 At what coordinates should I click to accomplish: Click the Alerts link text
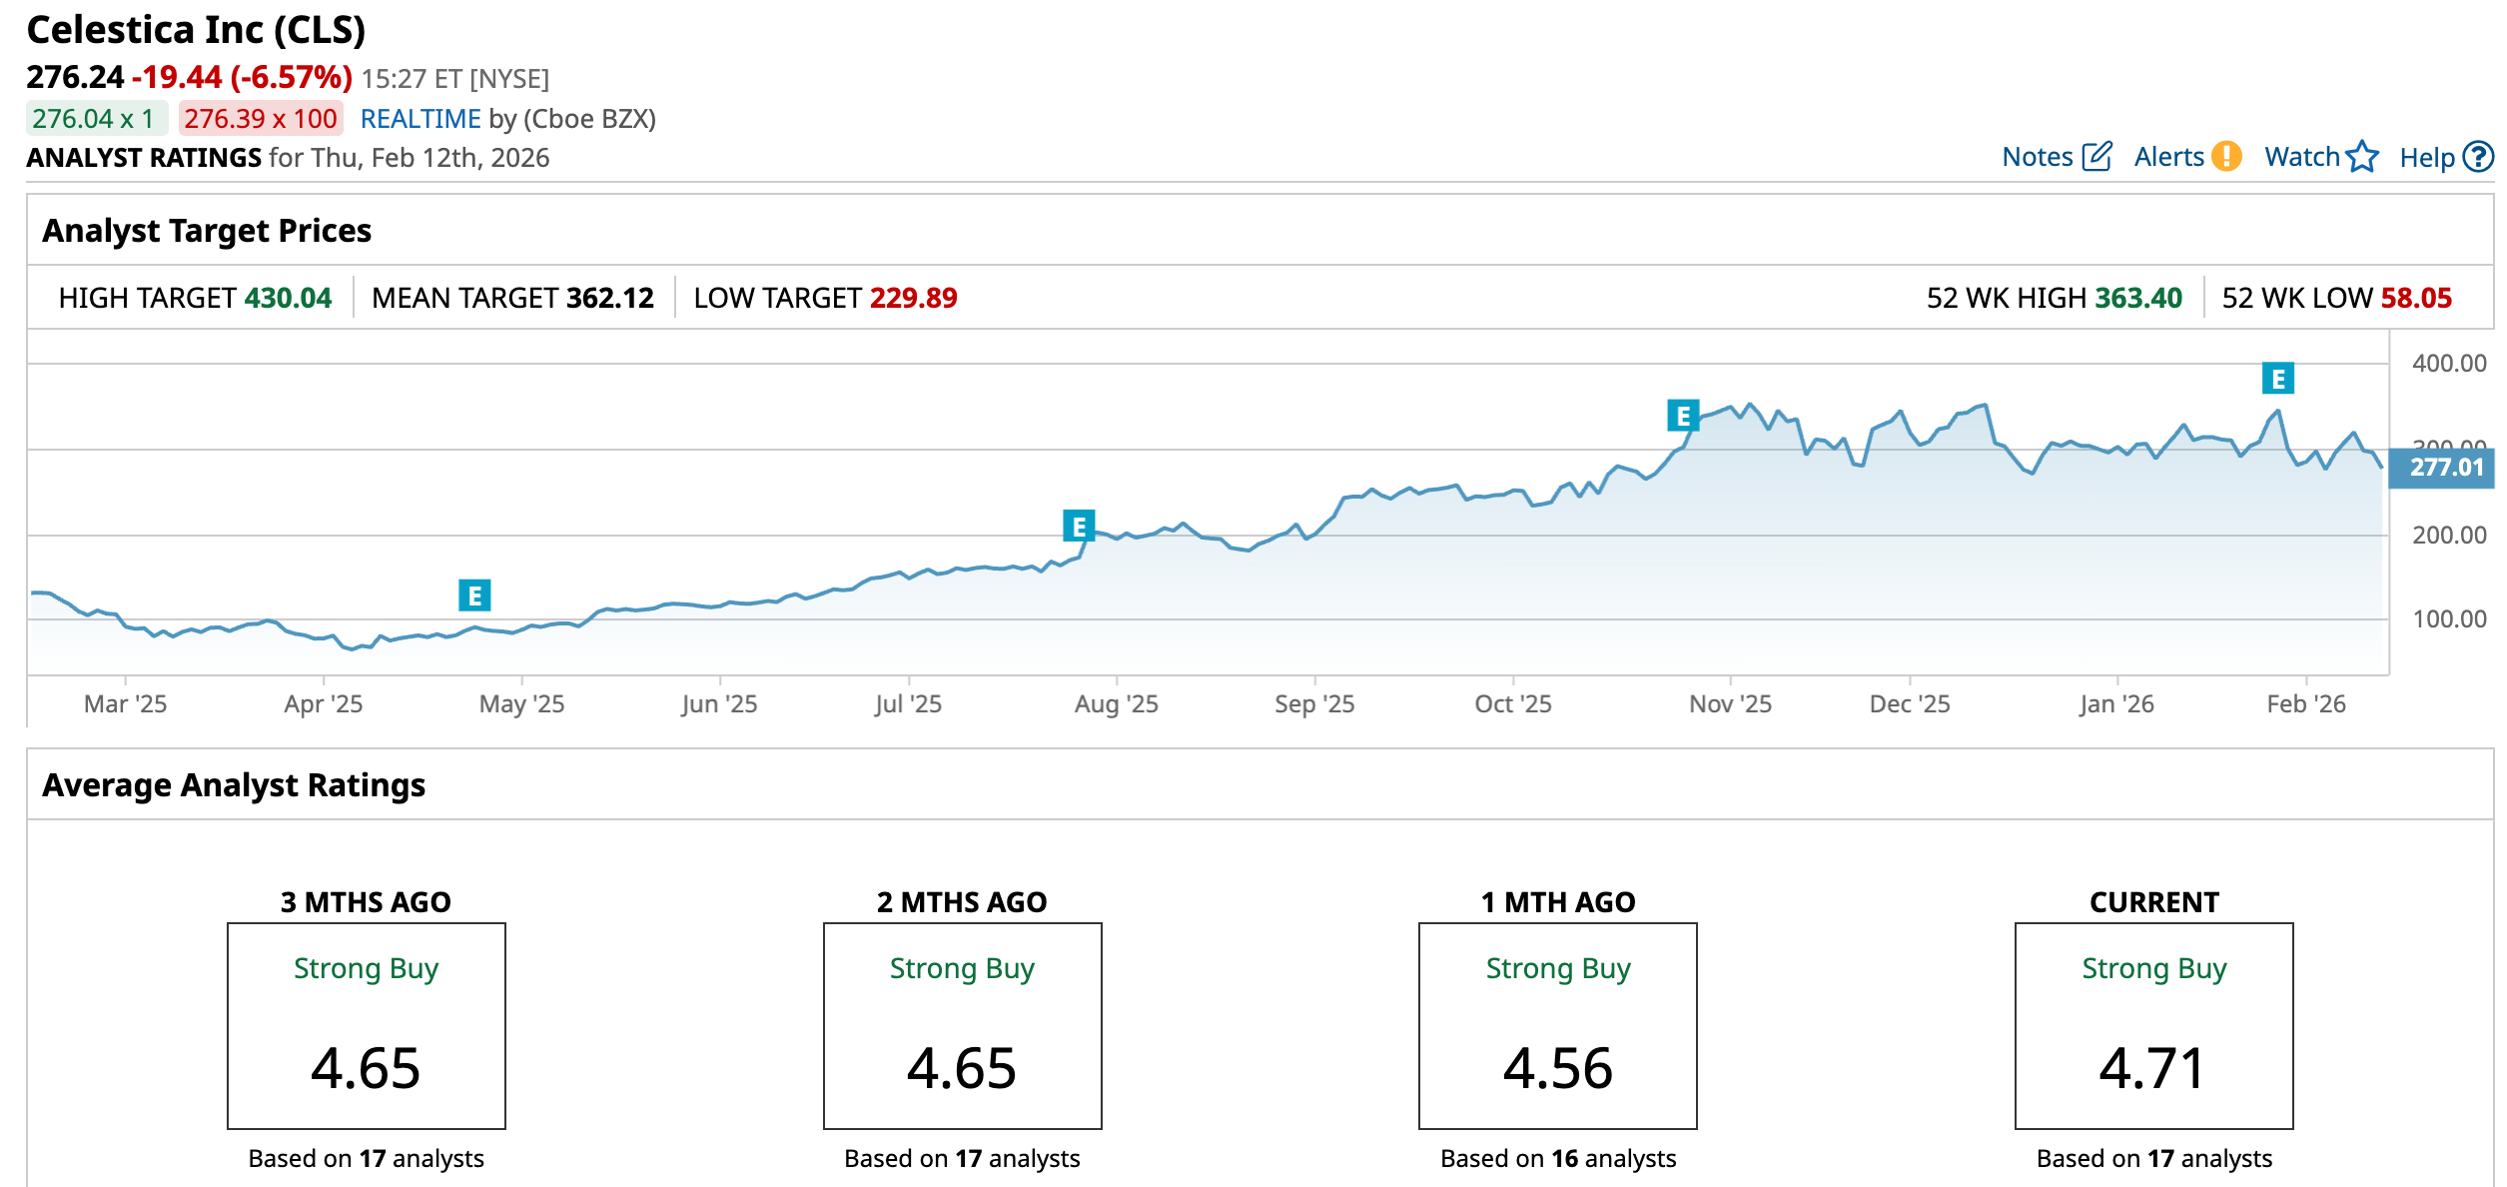click(x=2168, y=157)
